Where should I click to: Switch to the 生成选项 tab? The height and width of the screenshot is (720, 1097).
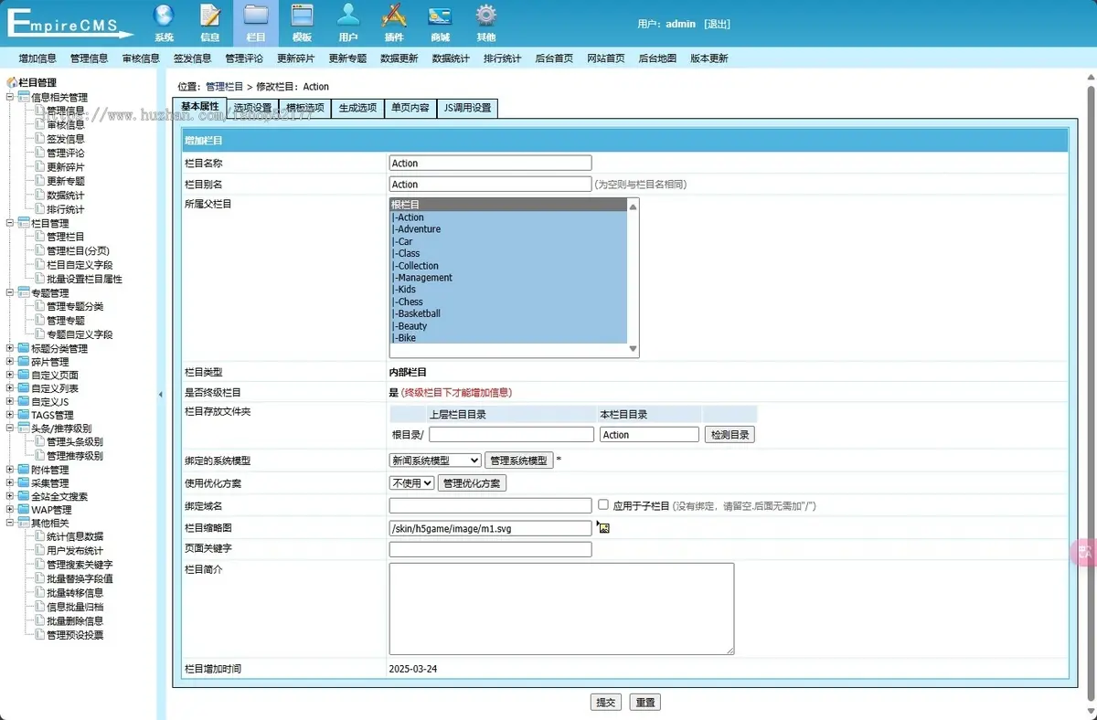point(357,108)
